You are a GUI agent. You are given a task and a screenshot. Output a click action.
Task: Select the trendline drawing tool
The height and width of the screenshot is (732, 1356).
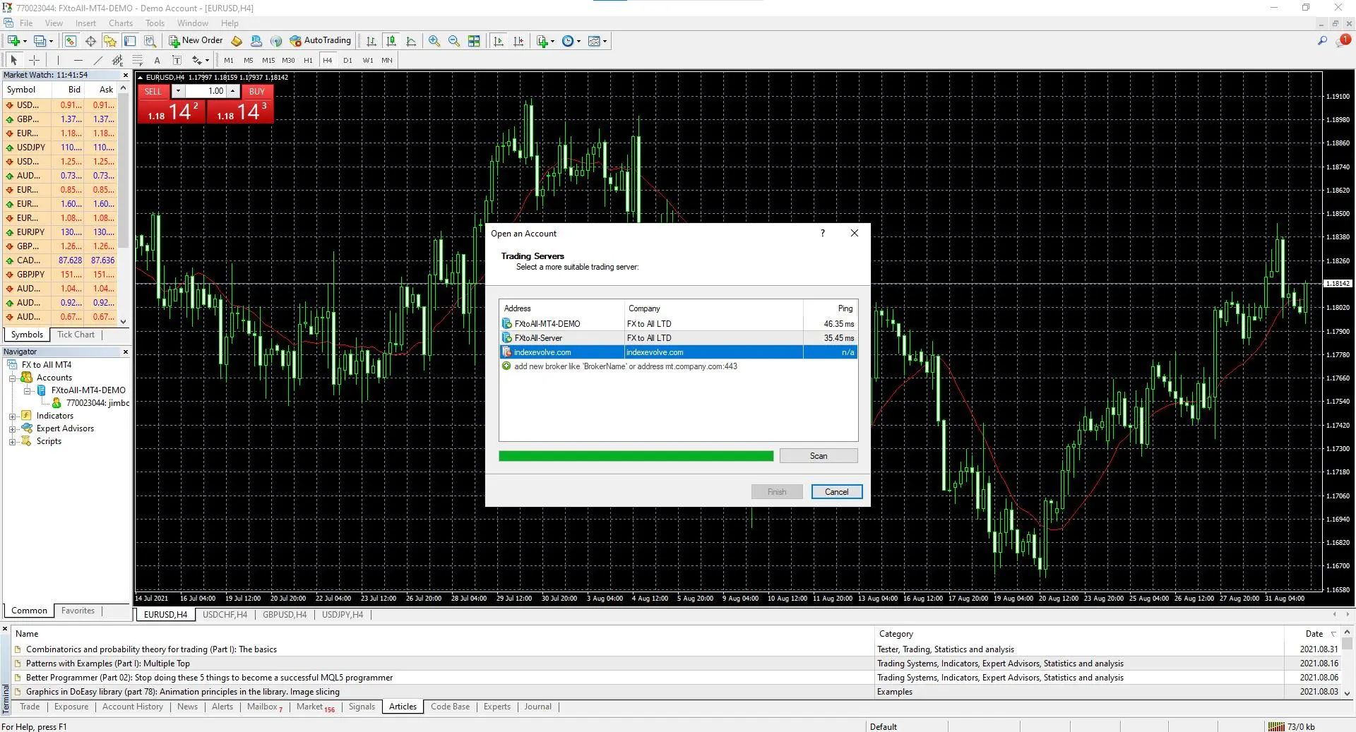(98, 61)
